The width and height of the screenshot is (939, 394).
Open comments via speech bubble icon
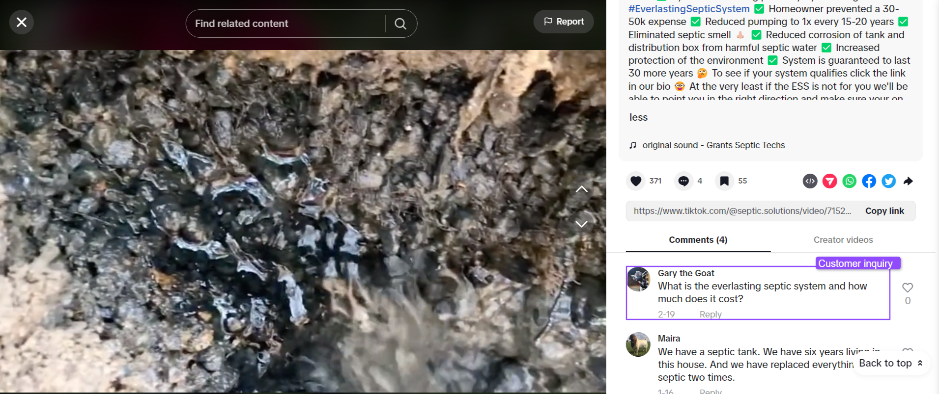click(x=683, y=181)
